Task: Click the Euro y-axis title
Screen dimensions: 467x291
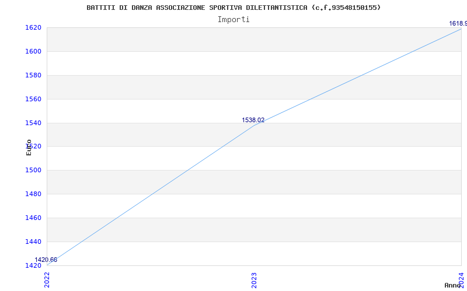Action: coord(29,148)
